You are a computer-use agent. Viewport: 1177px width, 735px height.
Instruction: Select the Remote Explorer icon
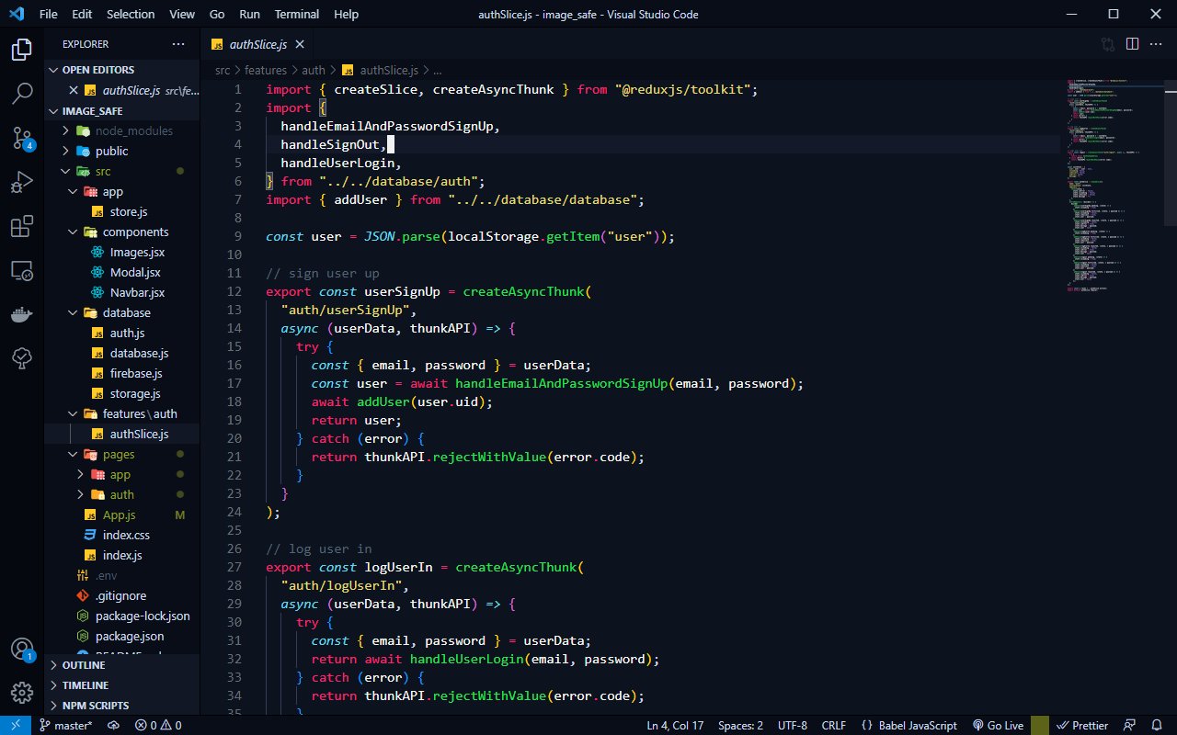[x=20, y=270]
